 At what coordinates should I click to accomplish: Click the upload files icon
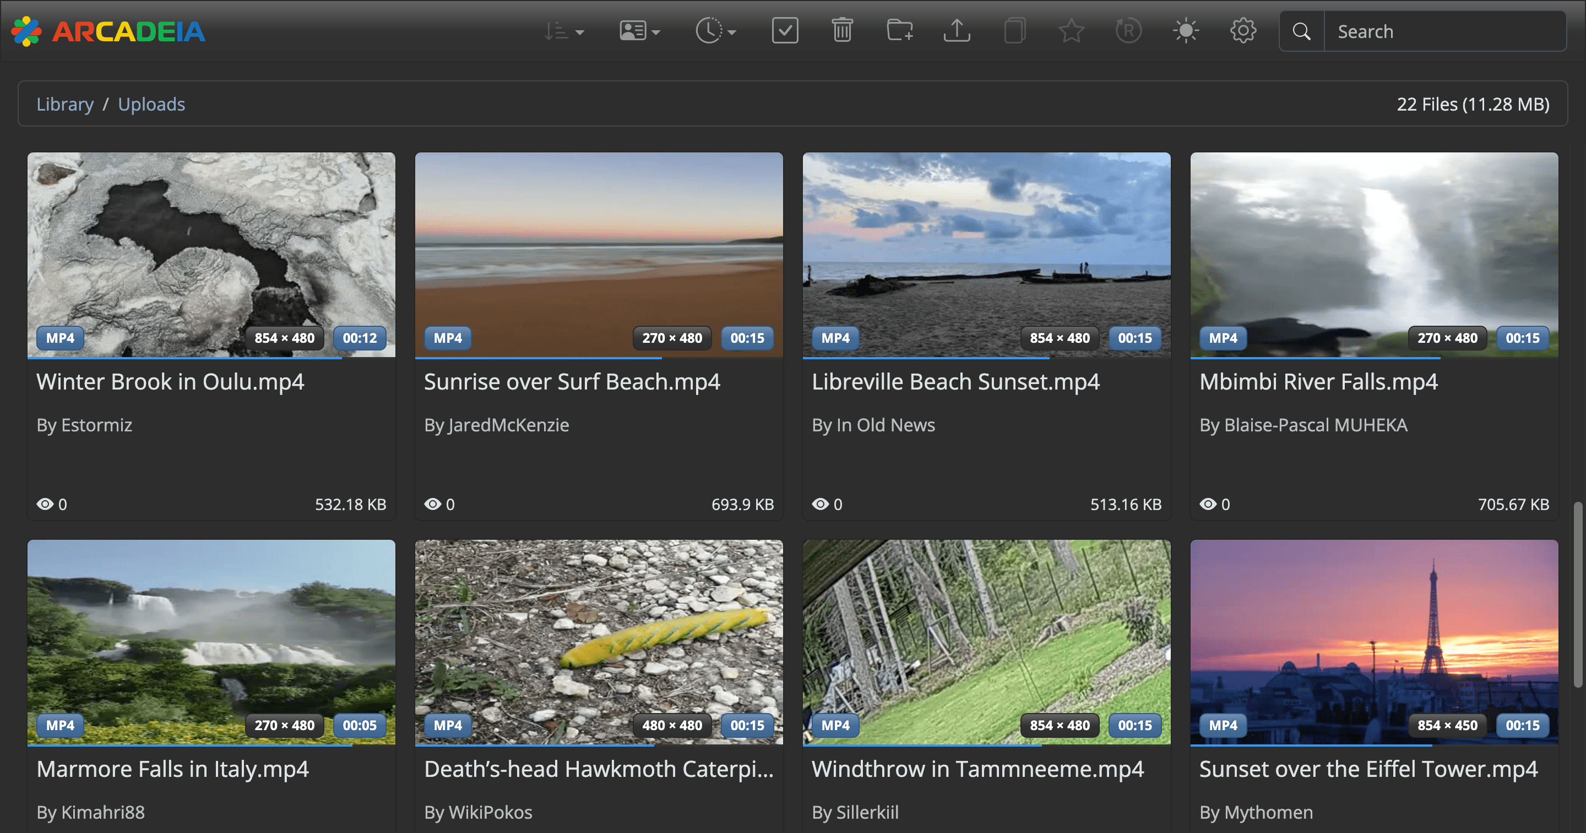tap(957, 31)
